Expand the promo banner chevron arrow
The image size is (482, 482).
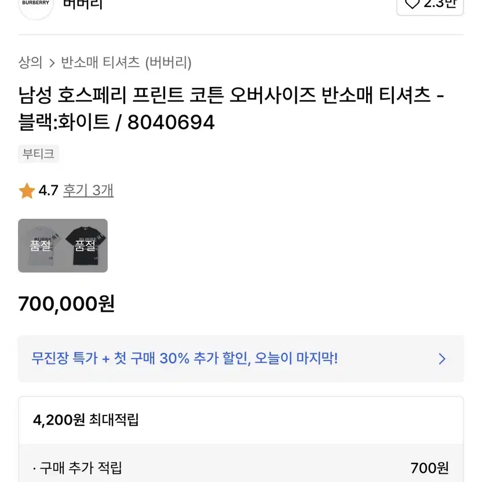tap(442, 359)
